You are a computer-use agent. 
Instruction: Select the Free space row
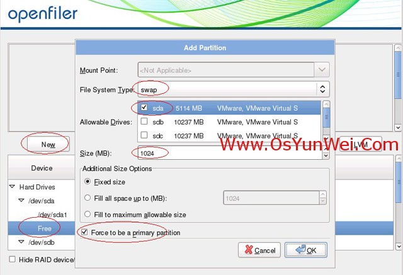click(x=45, y=228)
